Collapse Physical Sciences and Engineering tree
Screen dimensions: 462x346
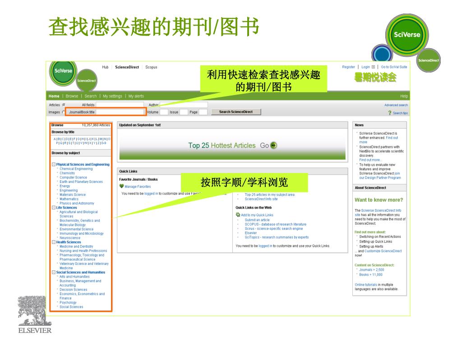click(x=54, y=164)
